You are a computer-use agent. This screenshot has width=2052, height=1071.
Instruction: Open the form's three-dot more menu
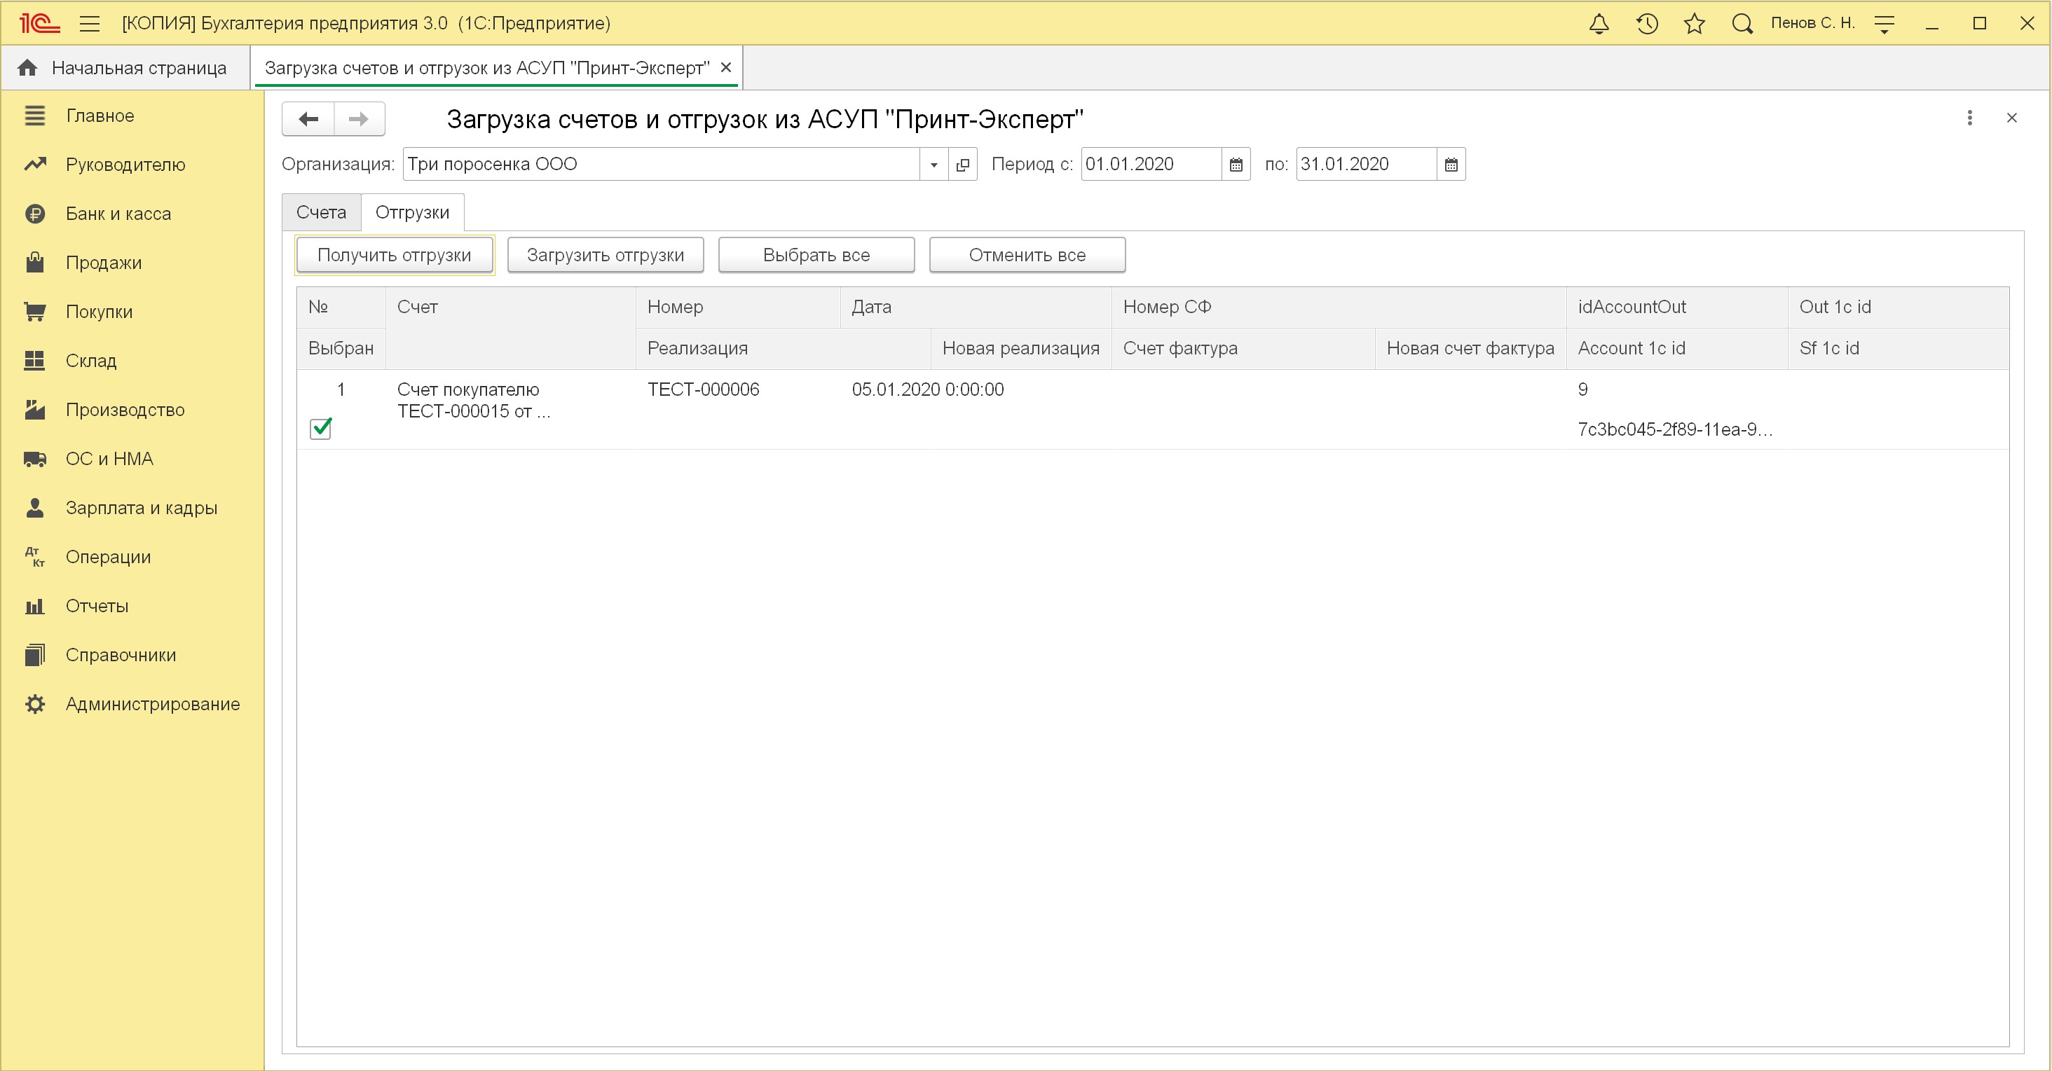click(x=1970, y=118)
